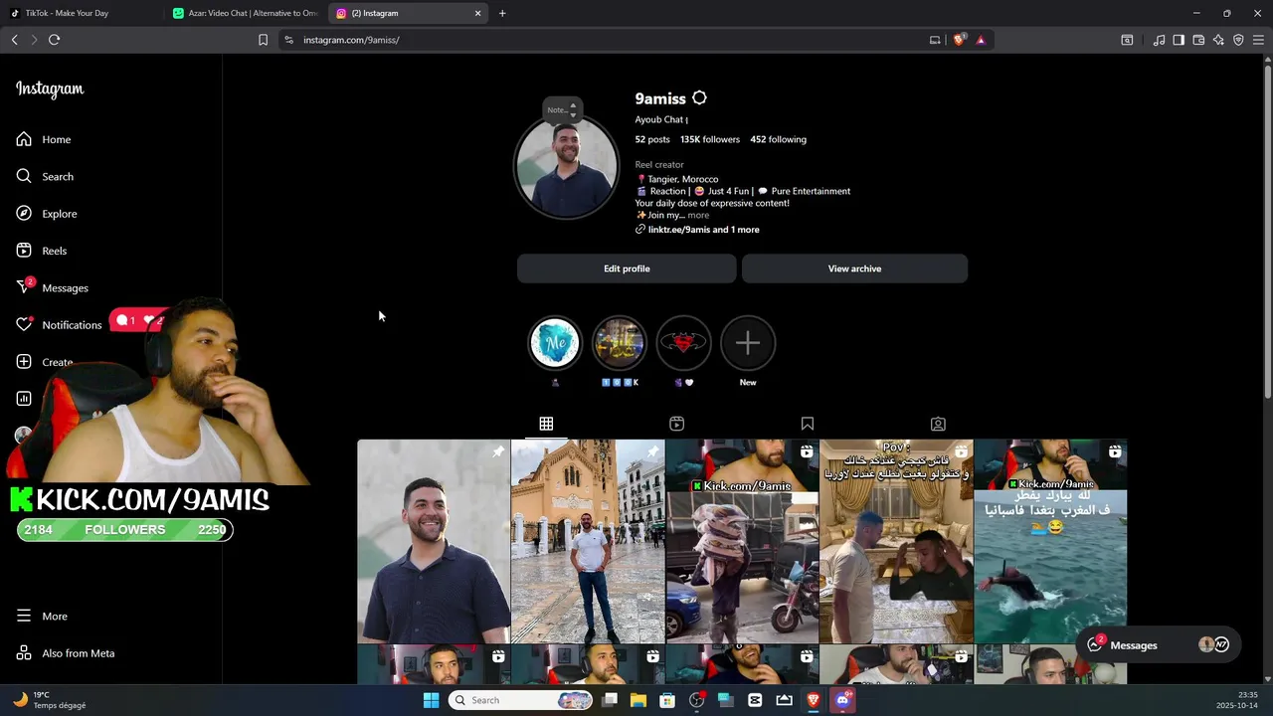Switch to the posts grid tab
This screenshot has height=716, width=1273.
[546, 424]
